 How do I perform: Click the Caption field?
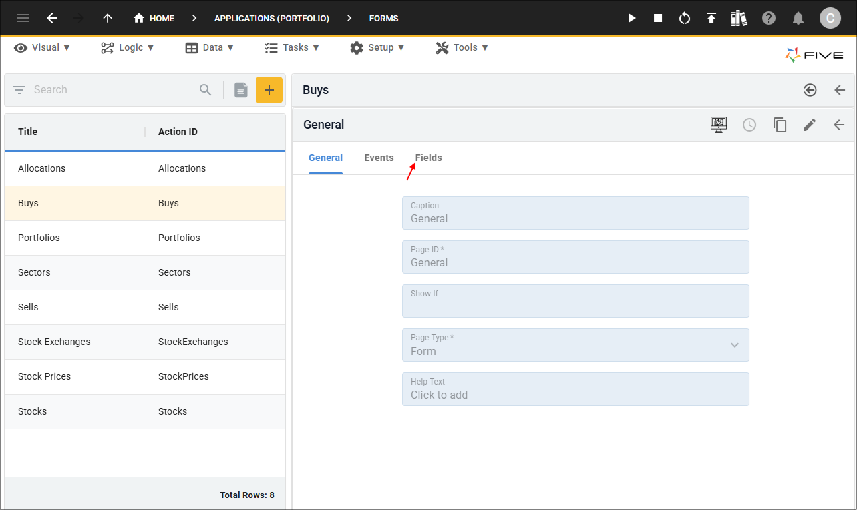click(576, 213)
